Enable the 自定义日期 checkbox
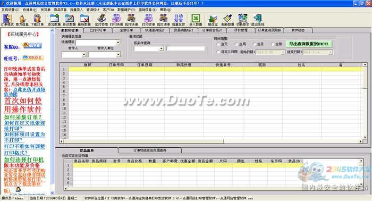The width and height of the screenshot is (372, 201). tap(218, 52)
